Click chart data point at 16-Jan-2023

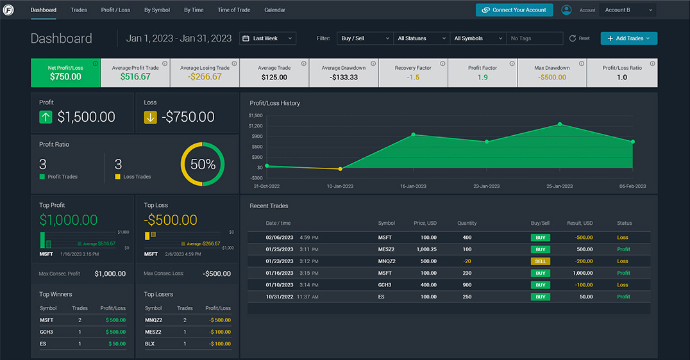413,135
